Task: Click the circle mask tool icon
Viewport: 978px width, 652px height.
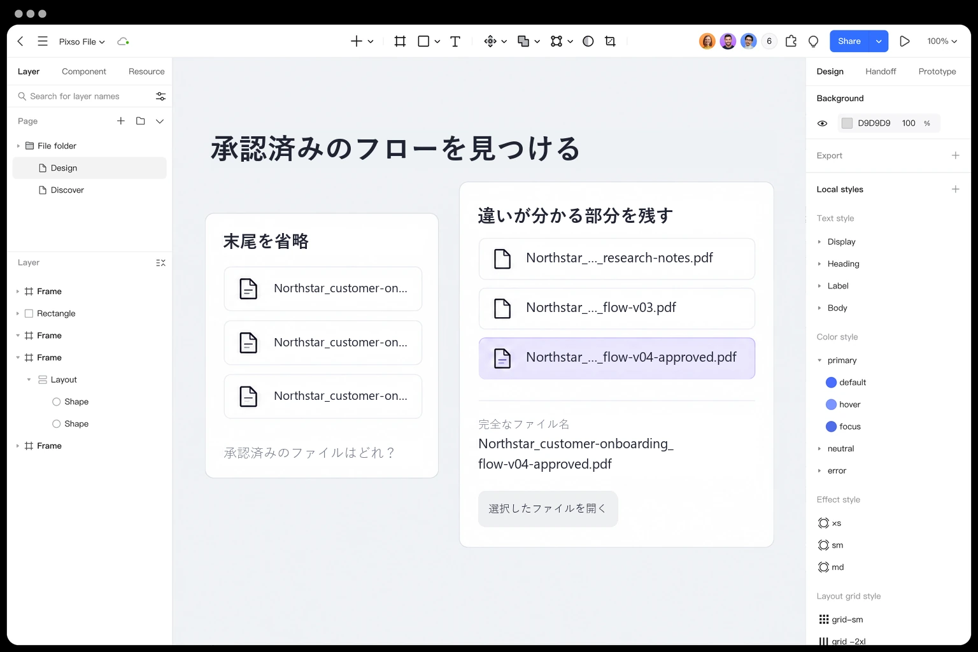Action: (588, 41)
